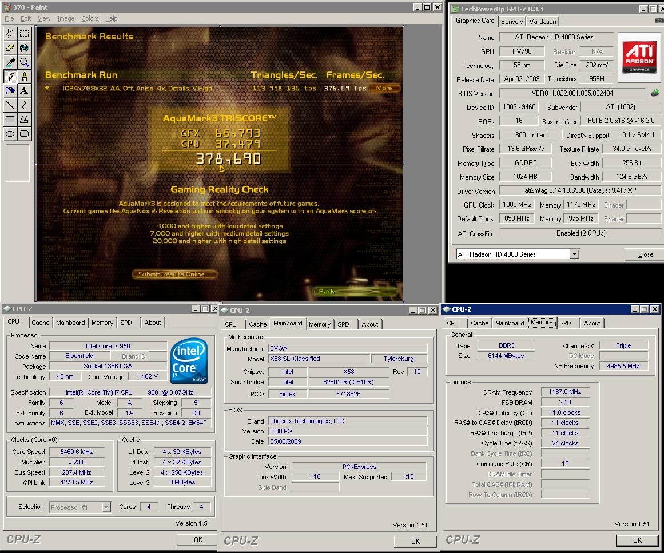
Task: Click OK in the CPU-Z CPU tab window
Action: [198, 539]
